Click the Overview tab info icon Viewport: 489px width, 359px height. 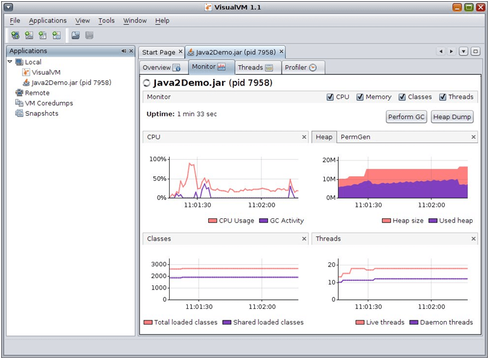coord(176,68)
